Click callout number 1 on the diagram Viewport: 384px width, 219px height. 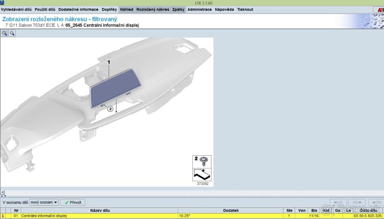tap(108, 62)
